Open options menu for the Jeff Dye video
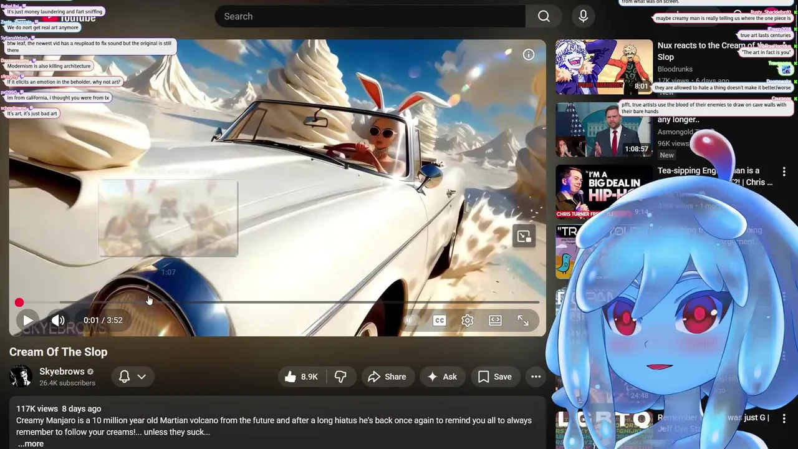This screenshot has width=798, height=449. pos(784,419)
